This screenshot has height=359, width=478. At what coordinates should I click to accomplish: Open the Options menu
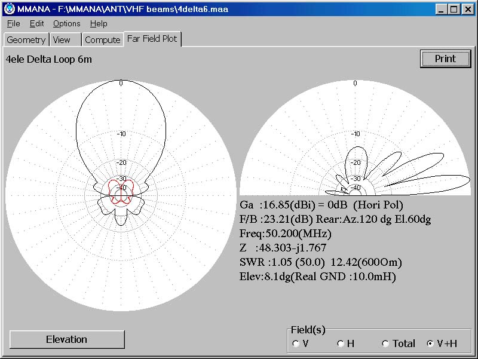pyautogui.click(x=66, y=24)
